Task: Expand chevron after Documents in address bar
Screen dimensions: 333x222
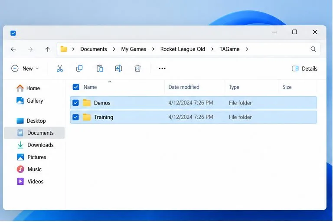Action: tap(114, 49)
